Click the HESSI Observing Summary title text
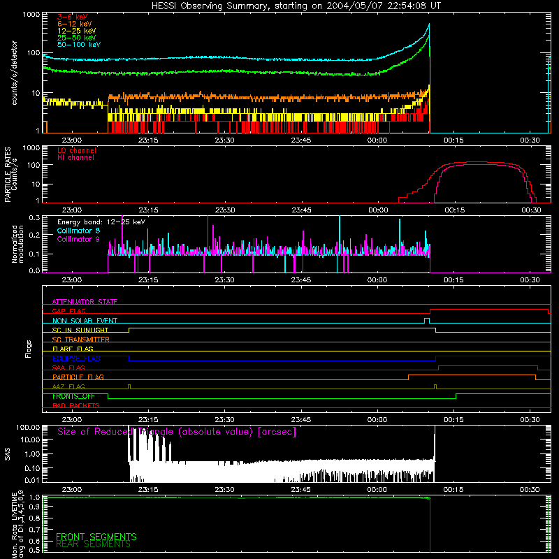559x559 pixels. point(296,6)
